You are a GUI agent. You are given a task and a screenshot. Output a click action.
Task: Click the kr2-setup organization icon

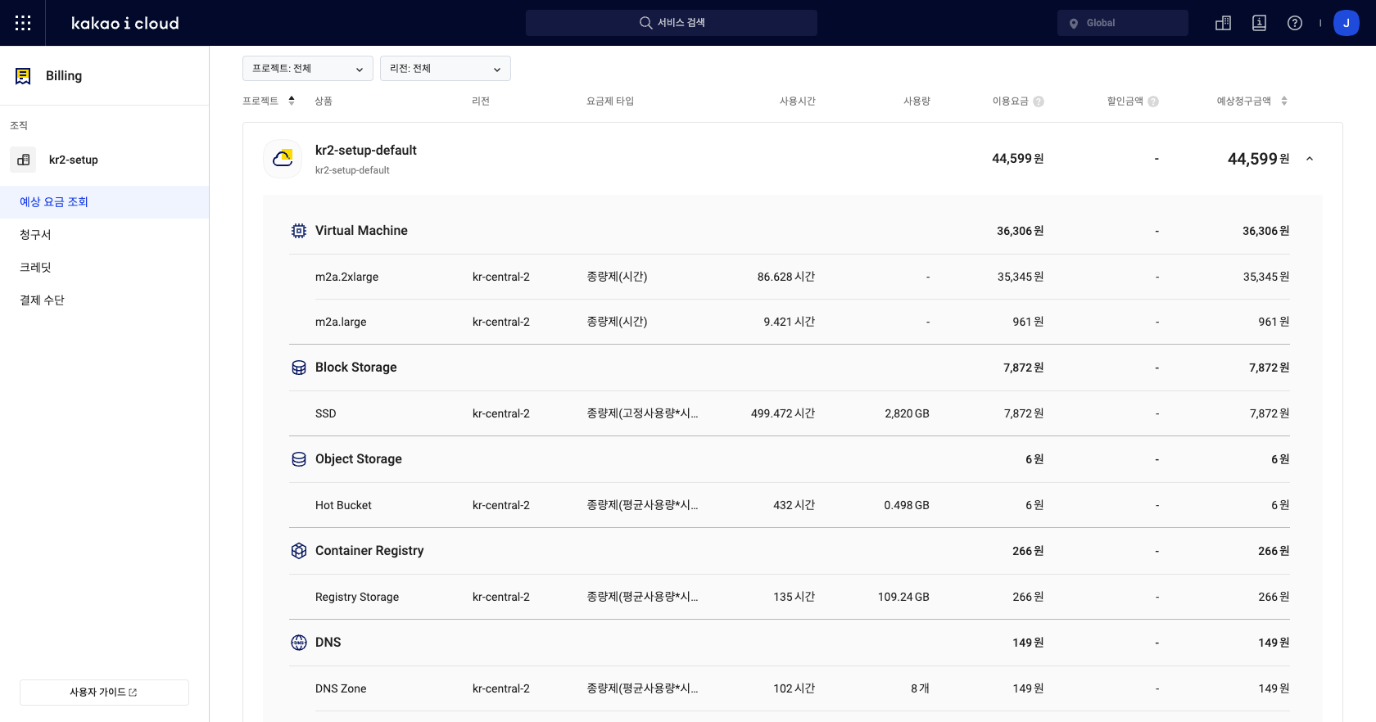point(23,160)
